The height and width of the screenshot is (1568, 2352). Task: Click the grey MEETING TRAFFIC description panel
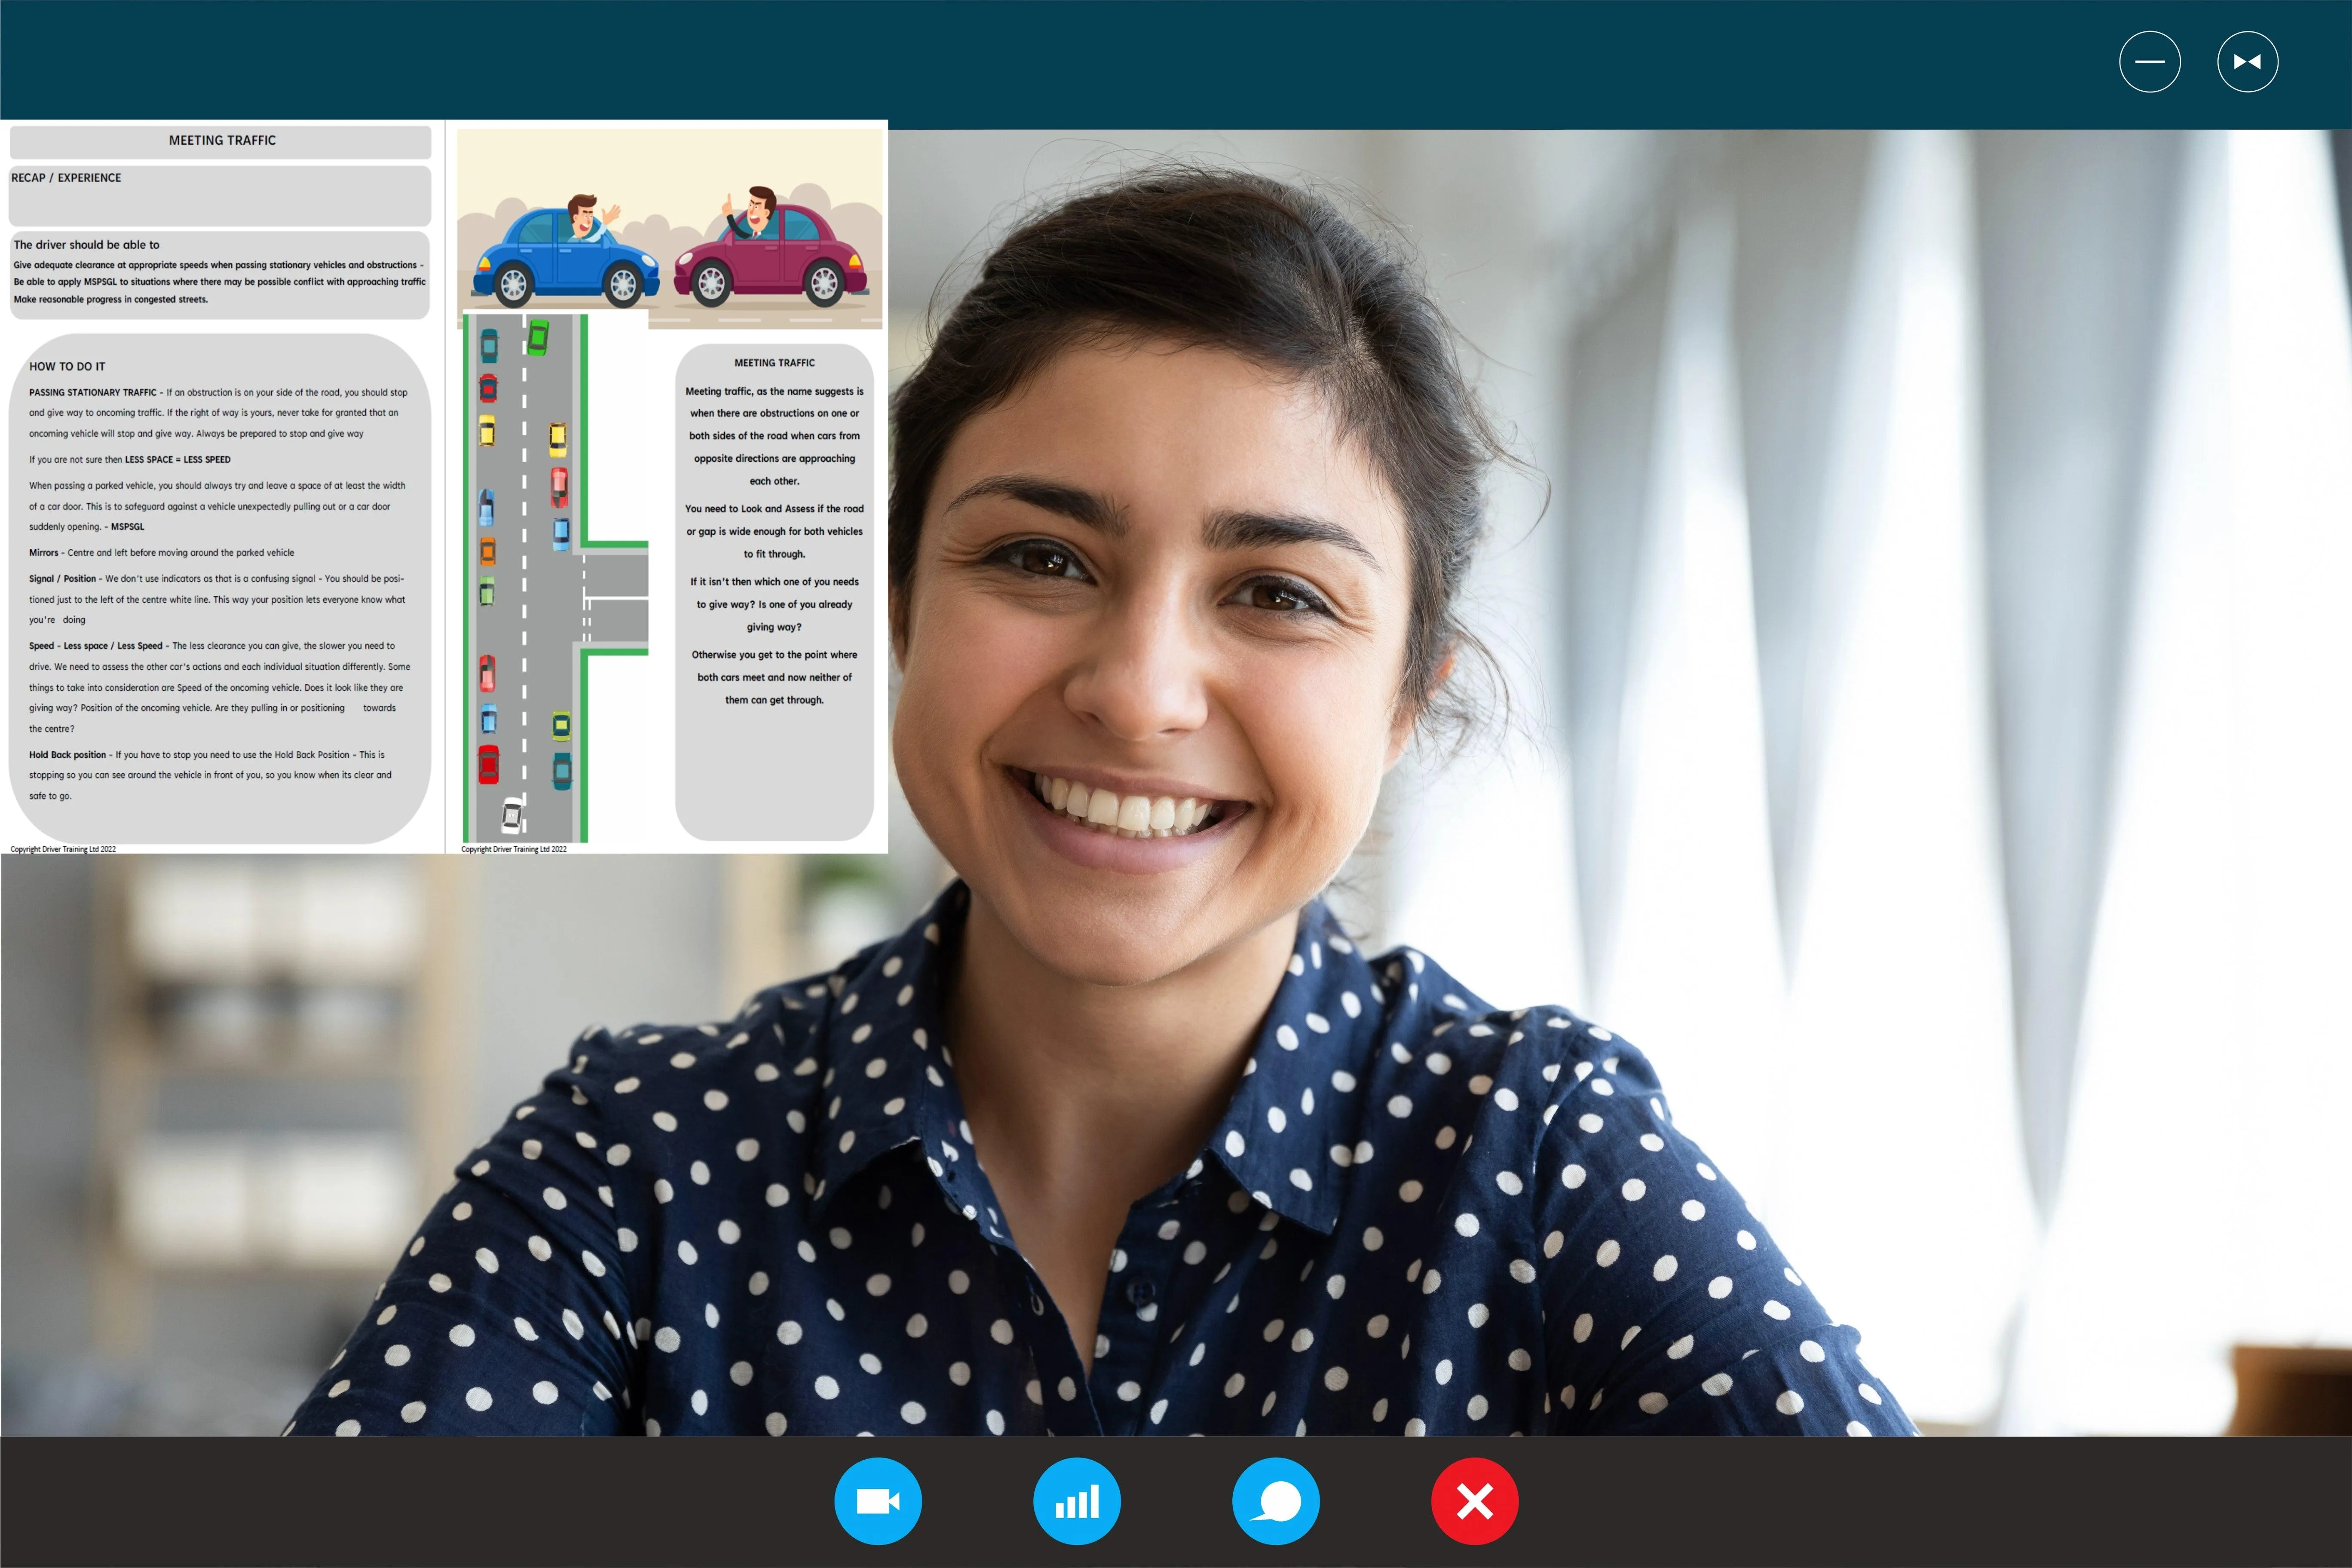coord(774,592)
